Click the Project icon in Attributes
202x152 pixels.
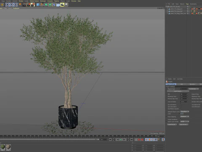167,81
